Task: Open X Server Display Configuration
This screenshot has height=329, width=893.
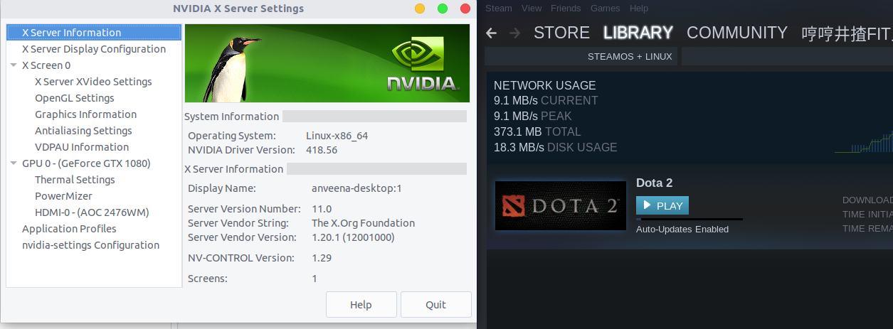Action: (94, 49)
